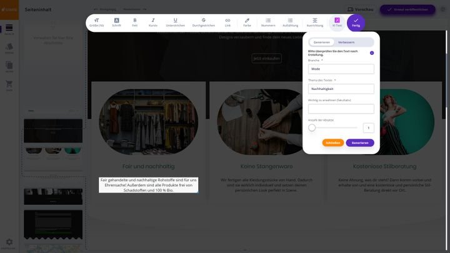The width and height of the screenshot is (450, 253).
Task: Toggle bold (Fett) formatting
Action: coord(135,22)
